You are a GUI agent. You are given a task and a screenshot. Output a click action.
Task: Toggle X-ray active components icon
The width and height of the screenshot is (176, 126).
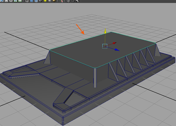pyautogui.click(x=73, y=1)
